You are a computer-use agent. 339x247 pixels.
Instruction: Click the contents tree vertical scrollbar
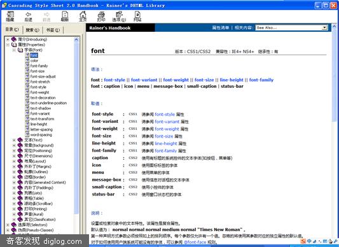[76, 128]
